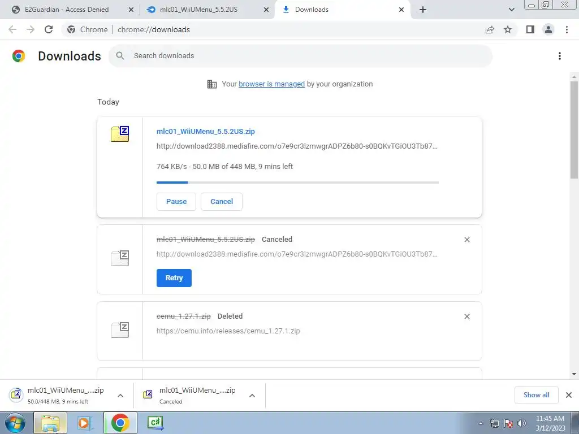Screen dimensions: 579x434
Task: Expand options for in-progress shelf download
Action: tap(120, 396)
